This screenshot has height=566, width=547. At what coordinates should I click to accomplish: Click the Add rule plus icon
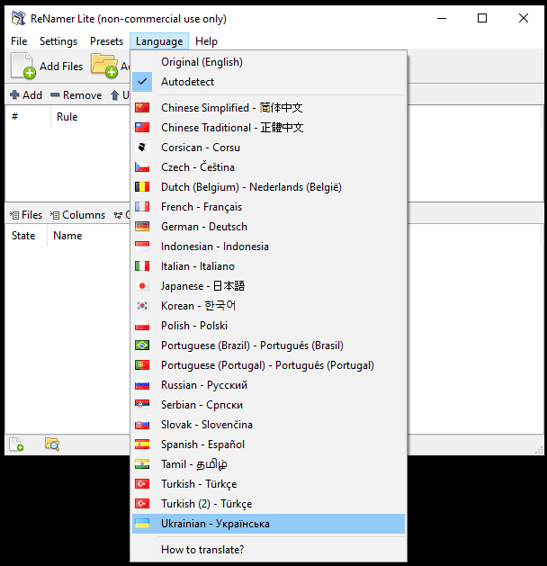[14, 95]
